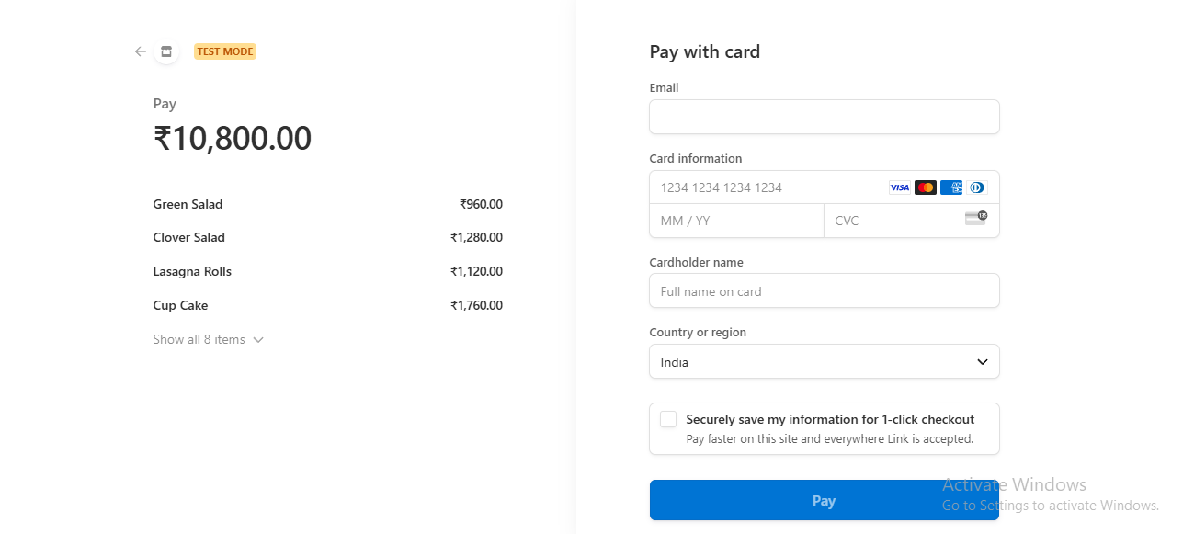Select the Cup Cake line item

click(180, 305)
